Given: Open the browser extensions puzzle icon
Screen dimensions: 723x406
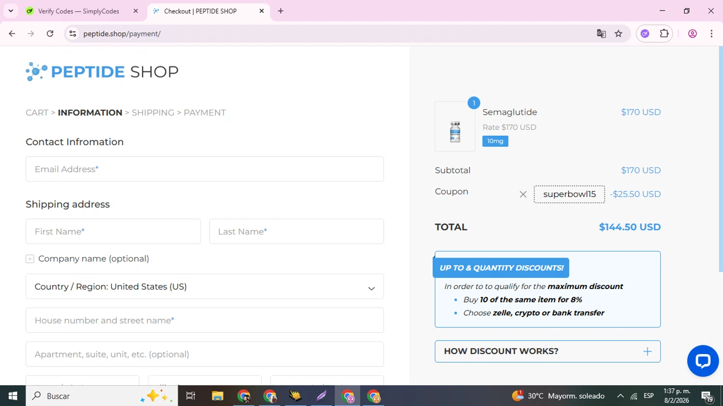Looking at the screenshot, I should pyautogui.click(x=664, y=34).
